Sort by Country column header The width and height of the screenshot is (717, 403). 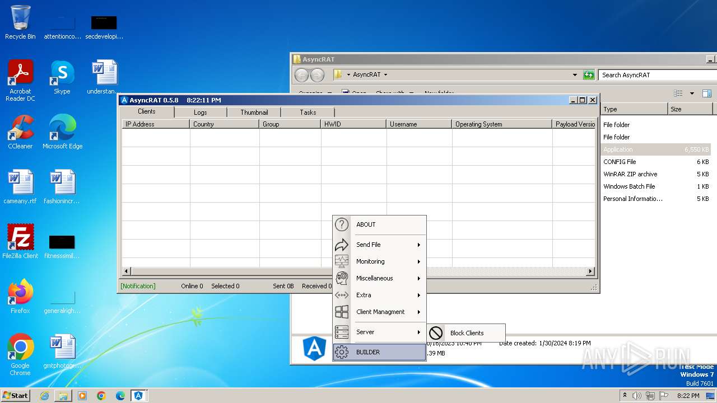click(225, 124)
